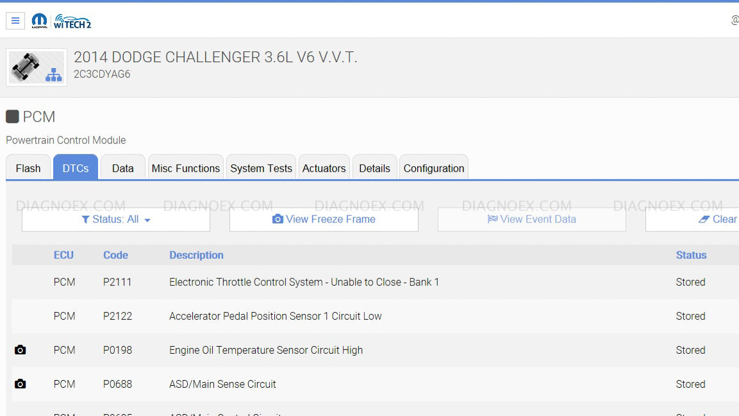
Task: Select the P2111 throttle control row
Action: (x=304, y=282)
